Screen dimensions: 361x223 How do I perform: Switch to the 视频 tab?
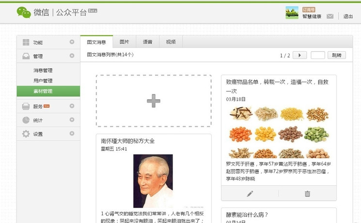tap(171, 42)
